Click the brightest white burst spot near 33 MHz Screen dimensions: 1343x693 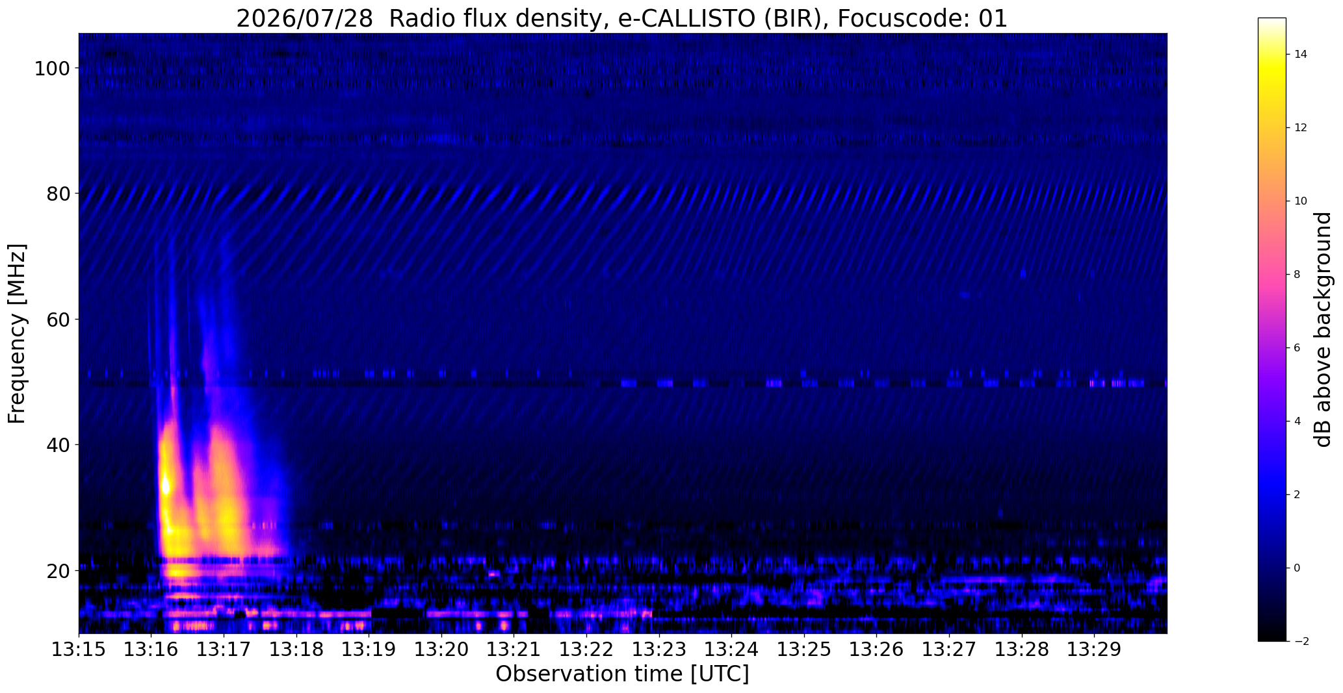click(x=165, y=485)
